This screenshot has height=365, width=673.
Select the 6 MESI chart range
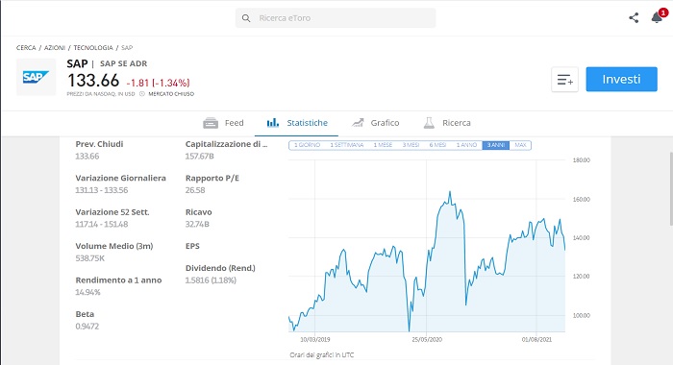click(437, 145)
